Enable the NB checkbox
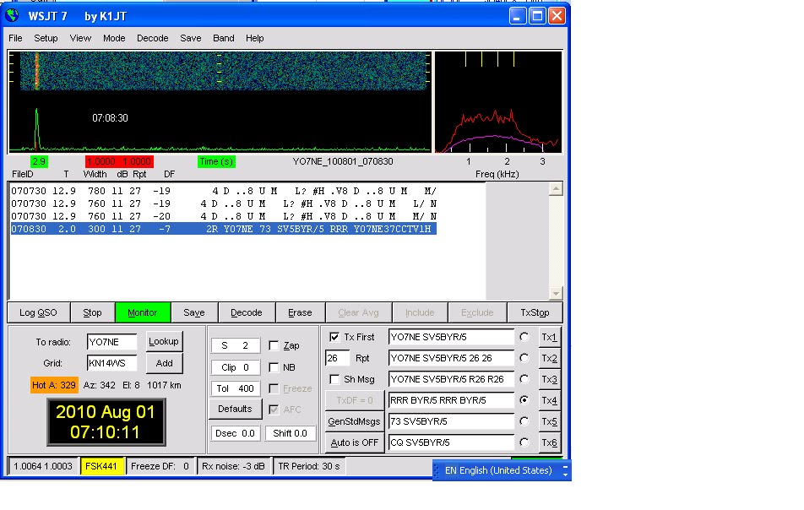 (x=274, y=367)
